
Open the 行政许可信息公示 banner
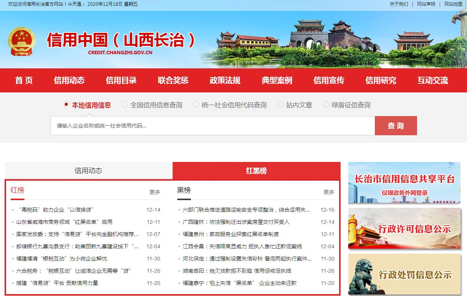tap(404, 228)
